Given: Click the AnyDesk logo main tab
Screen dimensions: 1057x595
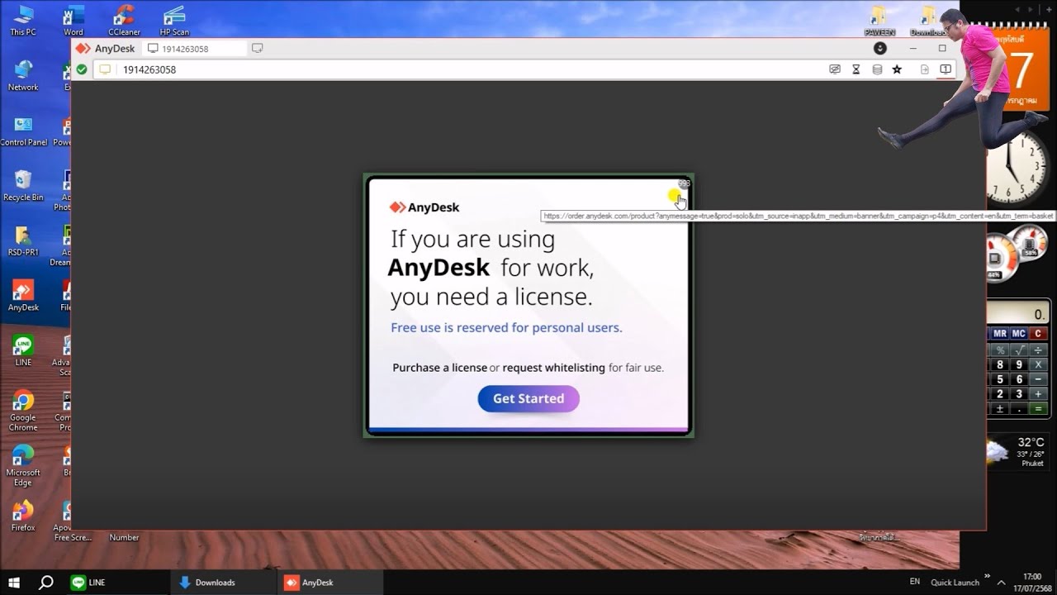Looking at the screenshot, I should 106,49.
